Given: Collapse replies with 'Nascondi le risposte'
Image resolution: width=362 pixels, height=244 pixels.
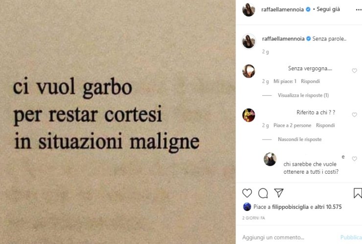Looking at the screenshot, I should pyautogui.click(x=300, y=140).
